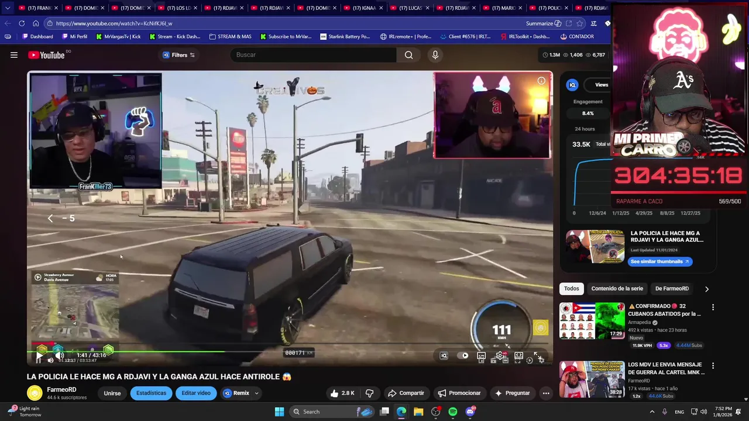This screenshot has height=421, width=749.
Task: Focus the Buscar search field
Action: click(x=313, y=55)
